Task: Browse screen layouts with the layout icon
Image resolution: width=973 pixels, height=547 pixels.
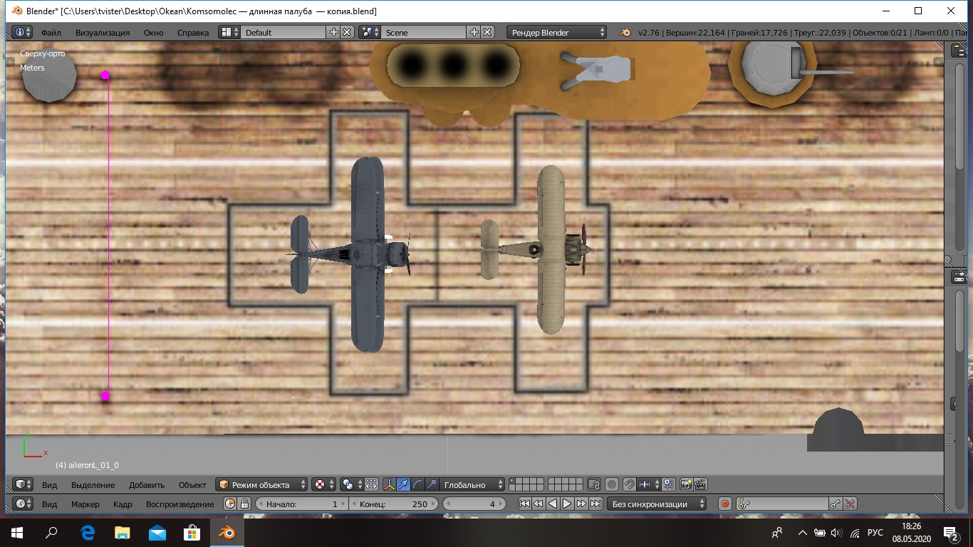Action: click(x=229, y=32)
